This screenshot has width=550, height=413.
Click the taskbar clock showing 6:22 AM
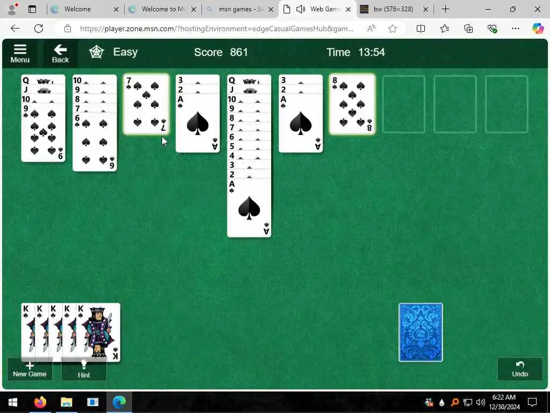click(504, 402)
